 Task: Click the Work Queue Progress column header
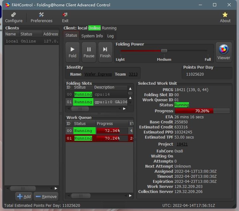pyautogui.click(x=112, y=124)
